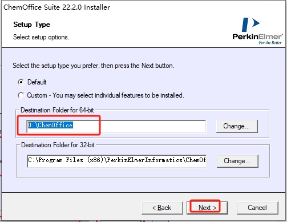Screen dimensions: 287x222
Task: Click the 64-bit destination folder path field
Action: point(116,127)
